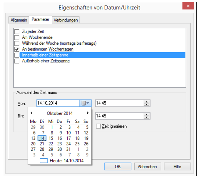The height and width of the screenshot is (185, 200).
Task: Increase the Von time spinner value
Action: tap(146, 102)
